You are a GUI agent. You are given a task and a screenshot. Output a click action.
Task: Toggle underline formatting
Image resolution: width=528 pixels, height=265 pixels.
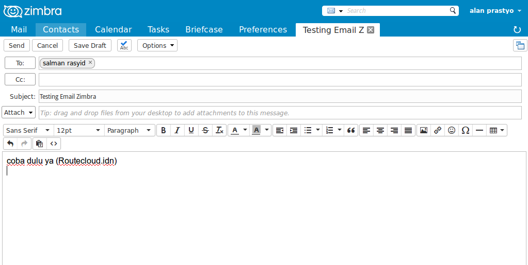click(191, 130)
